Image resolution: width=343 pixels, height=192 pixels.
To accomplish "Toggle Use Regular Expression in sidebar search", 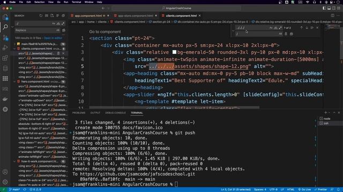I will pos(63,23).
